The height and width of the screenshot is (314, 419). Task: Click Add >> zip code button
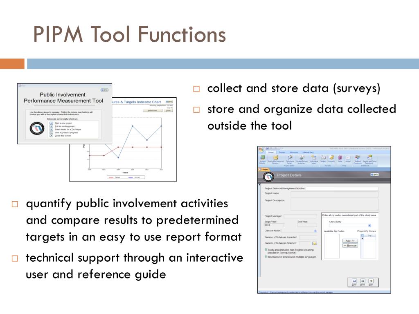[x=350, y=241]
